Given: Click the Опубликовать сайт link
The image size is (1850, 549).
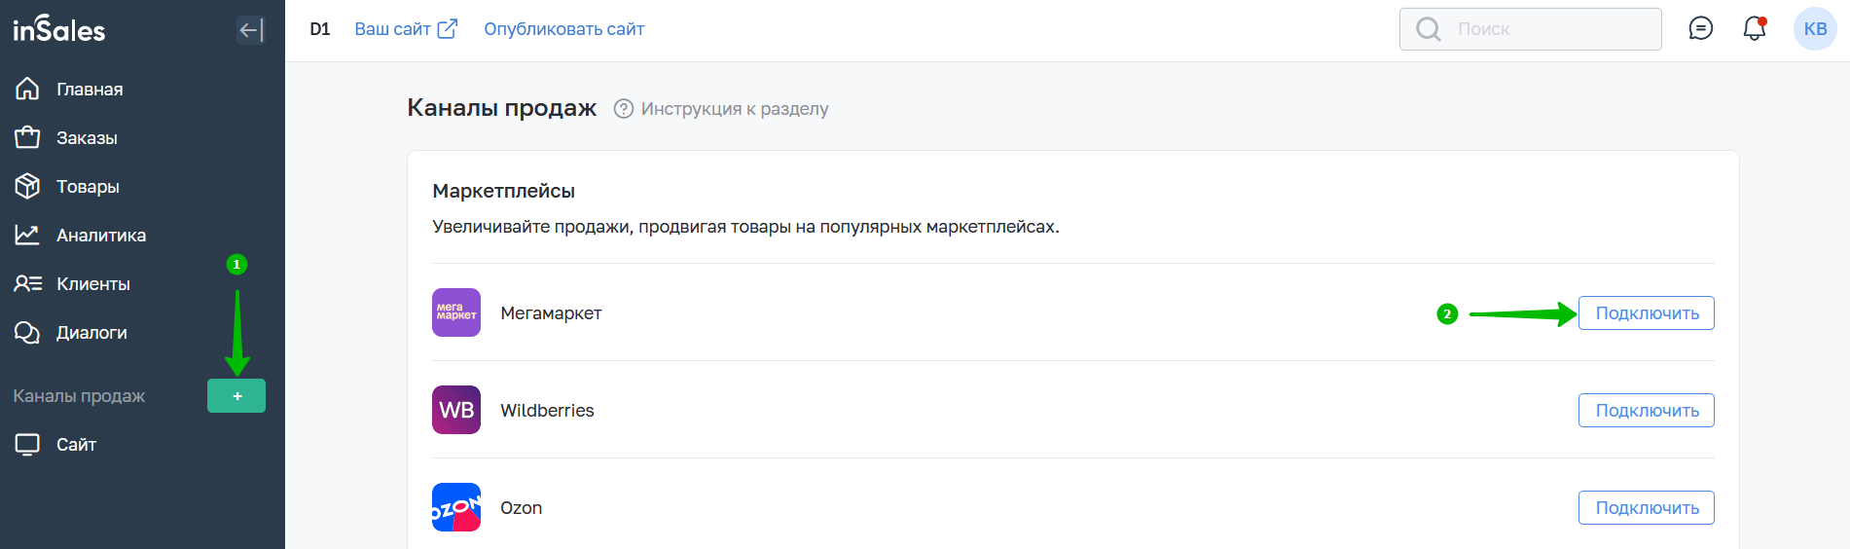Looking at the screenshot, I should [563, 29].
